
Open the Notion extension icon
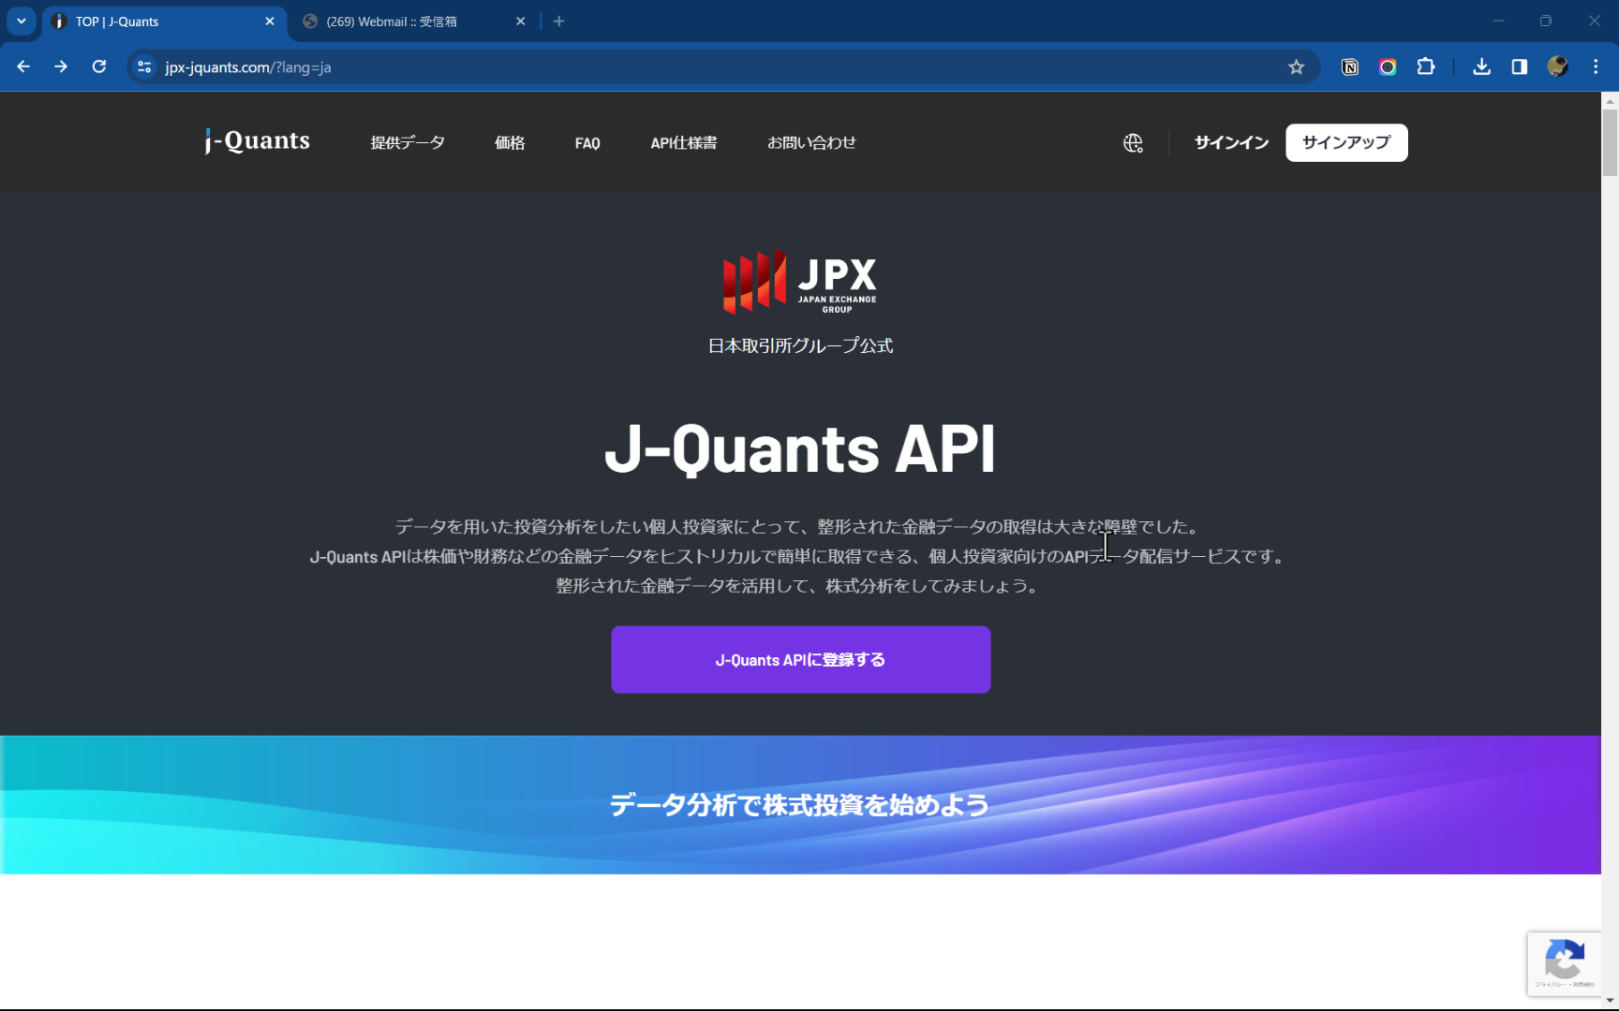(1350, 66)
